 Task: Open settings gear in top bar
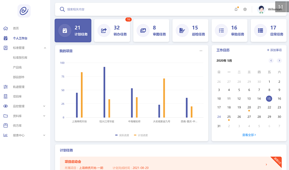pos(245,9)
